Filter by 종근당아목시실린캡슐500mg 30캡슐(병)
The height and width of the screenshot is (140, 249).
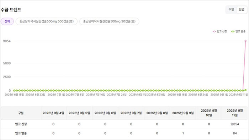pos(109,21)
